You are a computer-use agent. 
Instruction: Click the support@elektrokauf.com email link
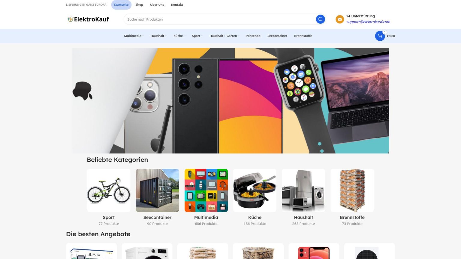(368, 22)
